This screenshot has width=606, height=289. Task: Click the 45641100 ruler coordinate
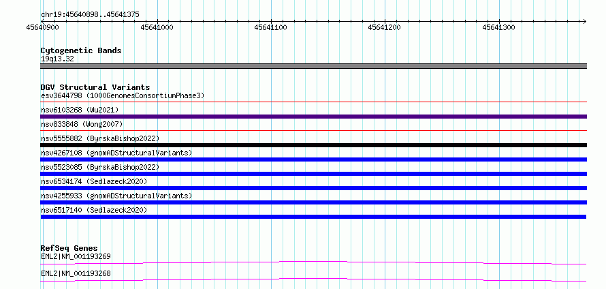tap(270, 27)
